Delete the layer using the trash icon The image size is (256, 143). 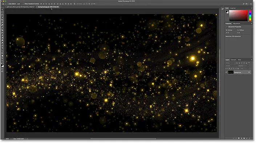click(x=249, y=138)
